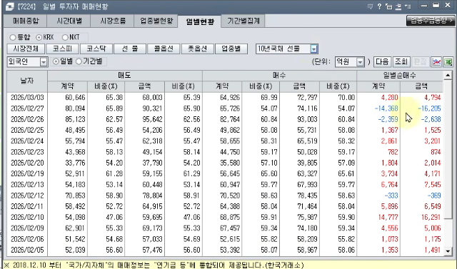Viewport: 457px width, 269px height.
Task: Click the app logo icon in title bar
Action: (9, 6)
